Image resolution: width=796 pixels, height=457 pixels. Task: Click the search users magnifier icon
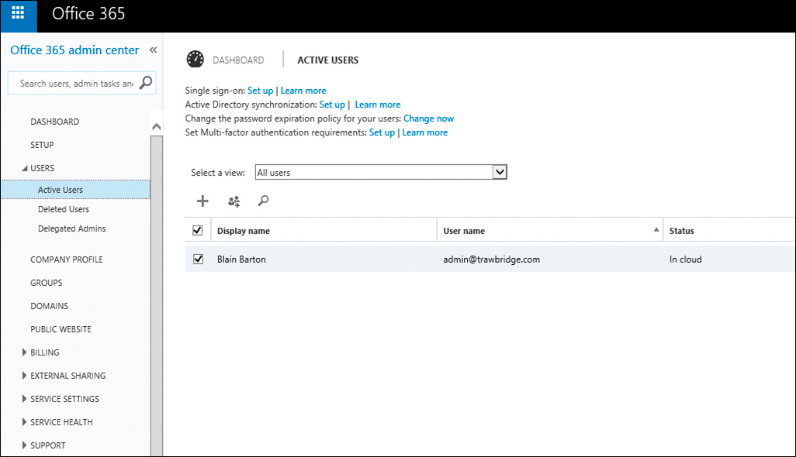263,201
